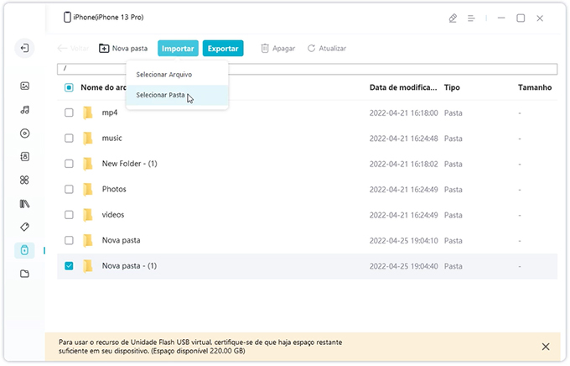The height and width of the screenshot is (366, 570).
Task: Click the Apagar delete button
Action: click(x=277, y=49)
